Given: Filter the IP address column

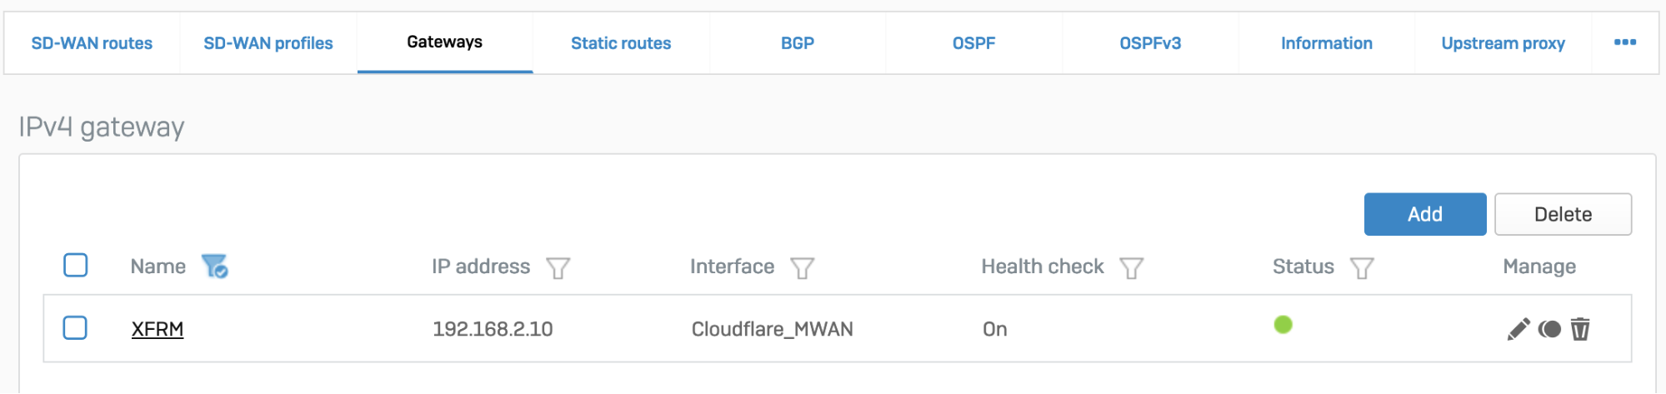Looking at the screenshot, I should click(x=558, y=268).
